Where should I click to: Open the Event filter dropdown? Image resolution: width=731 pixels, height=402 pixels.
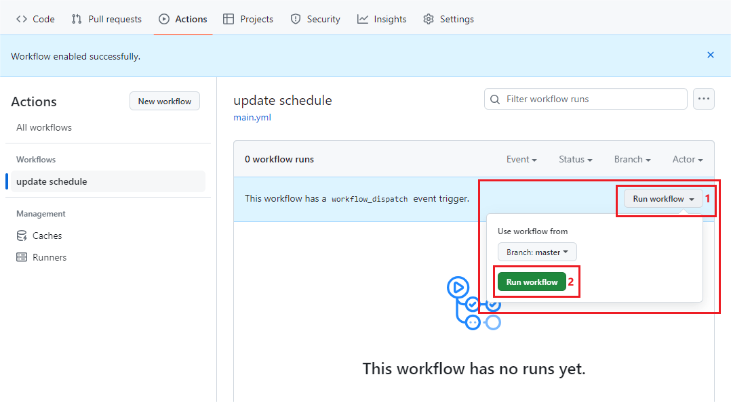click(521, 159)
